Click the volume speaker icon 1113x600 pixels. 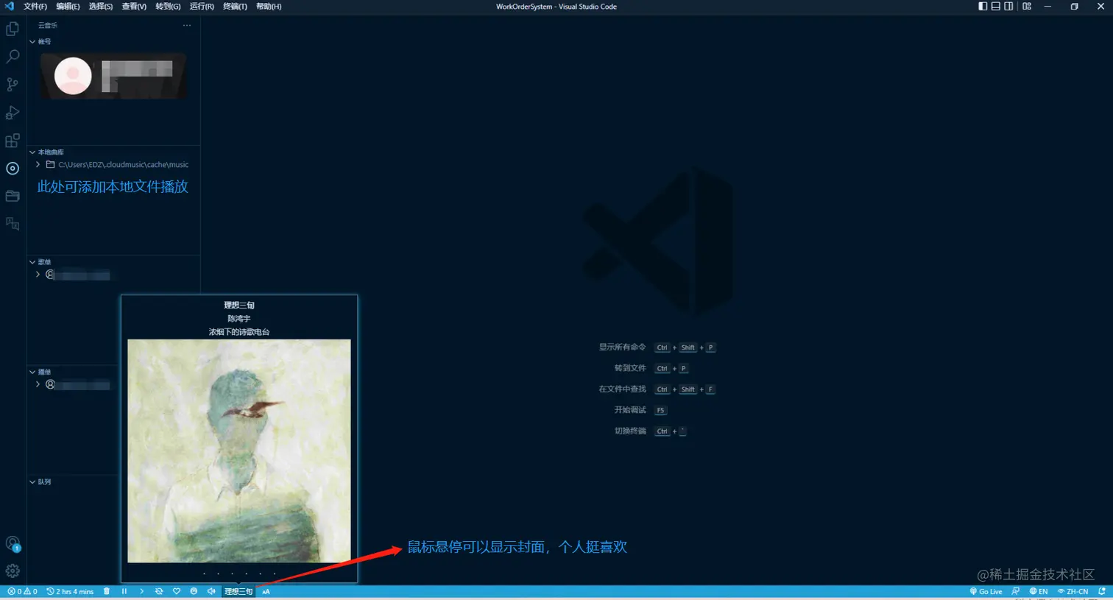(211, 591)
